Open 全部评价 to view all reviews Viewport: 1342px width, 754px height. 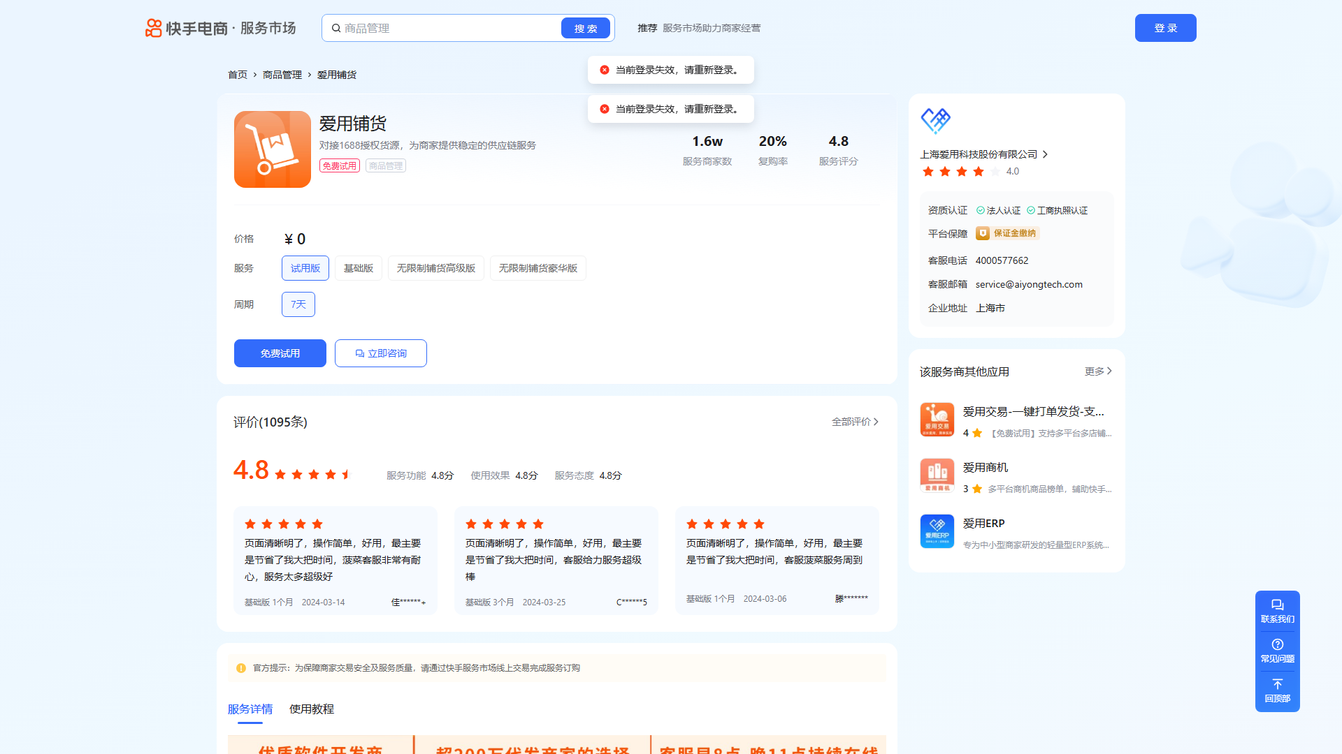coord(855,422)
